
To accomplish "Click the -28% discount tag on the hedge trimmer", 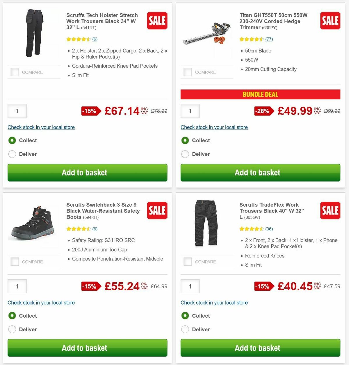I will (x=263, y=111).
